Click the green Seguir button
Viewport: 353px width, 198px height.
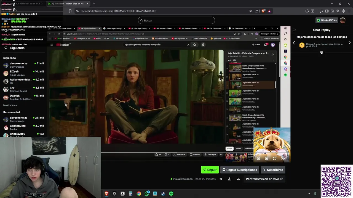[210, 170]
